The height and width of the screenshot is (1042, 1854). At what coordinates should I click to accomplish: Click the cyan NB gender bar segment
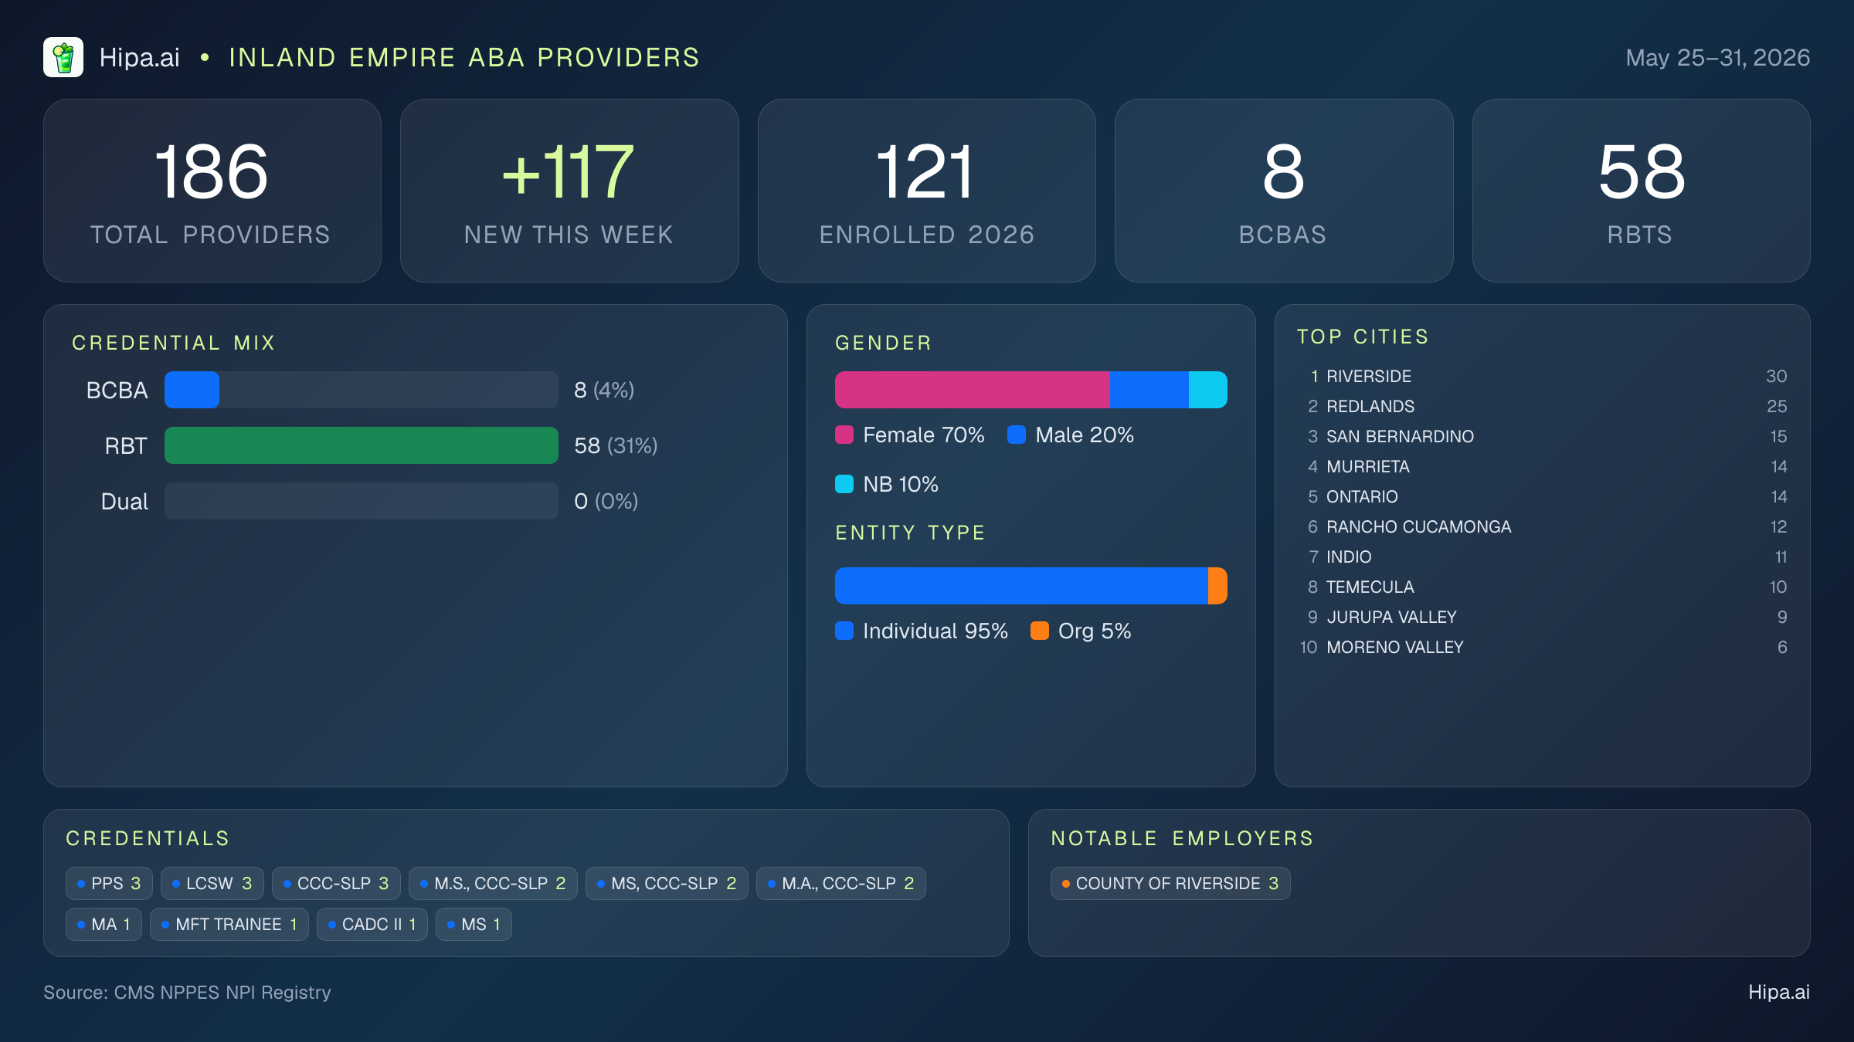1207,390
